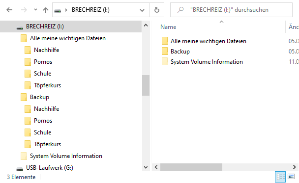The height and width of the screenshot is (183, 299).
Task: Sort by the Name column header
Action: click(x=168, y=27)
